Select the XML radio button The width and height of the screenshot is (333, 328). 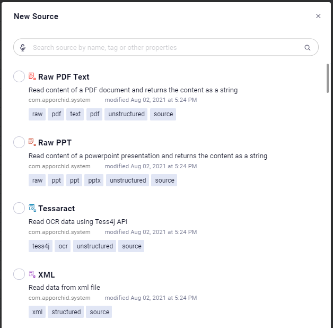click(19, 274)
